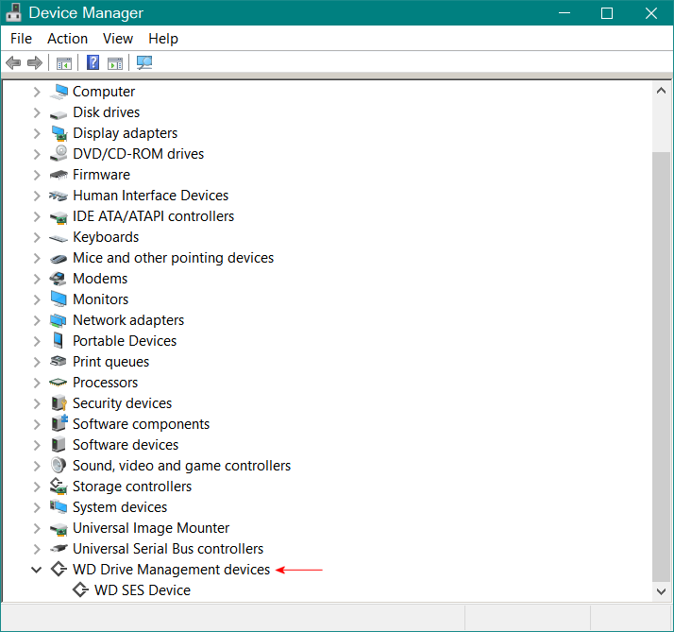The width and height of the screenshot is (674, 632).
Task: Expand Universal Serial Bus controllers
Action: pyautogui.click(x=37, y=549)
